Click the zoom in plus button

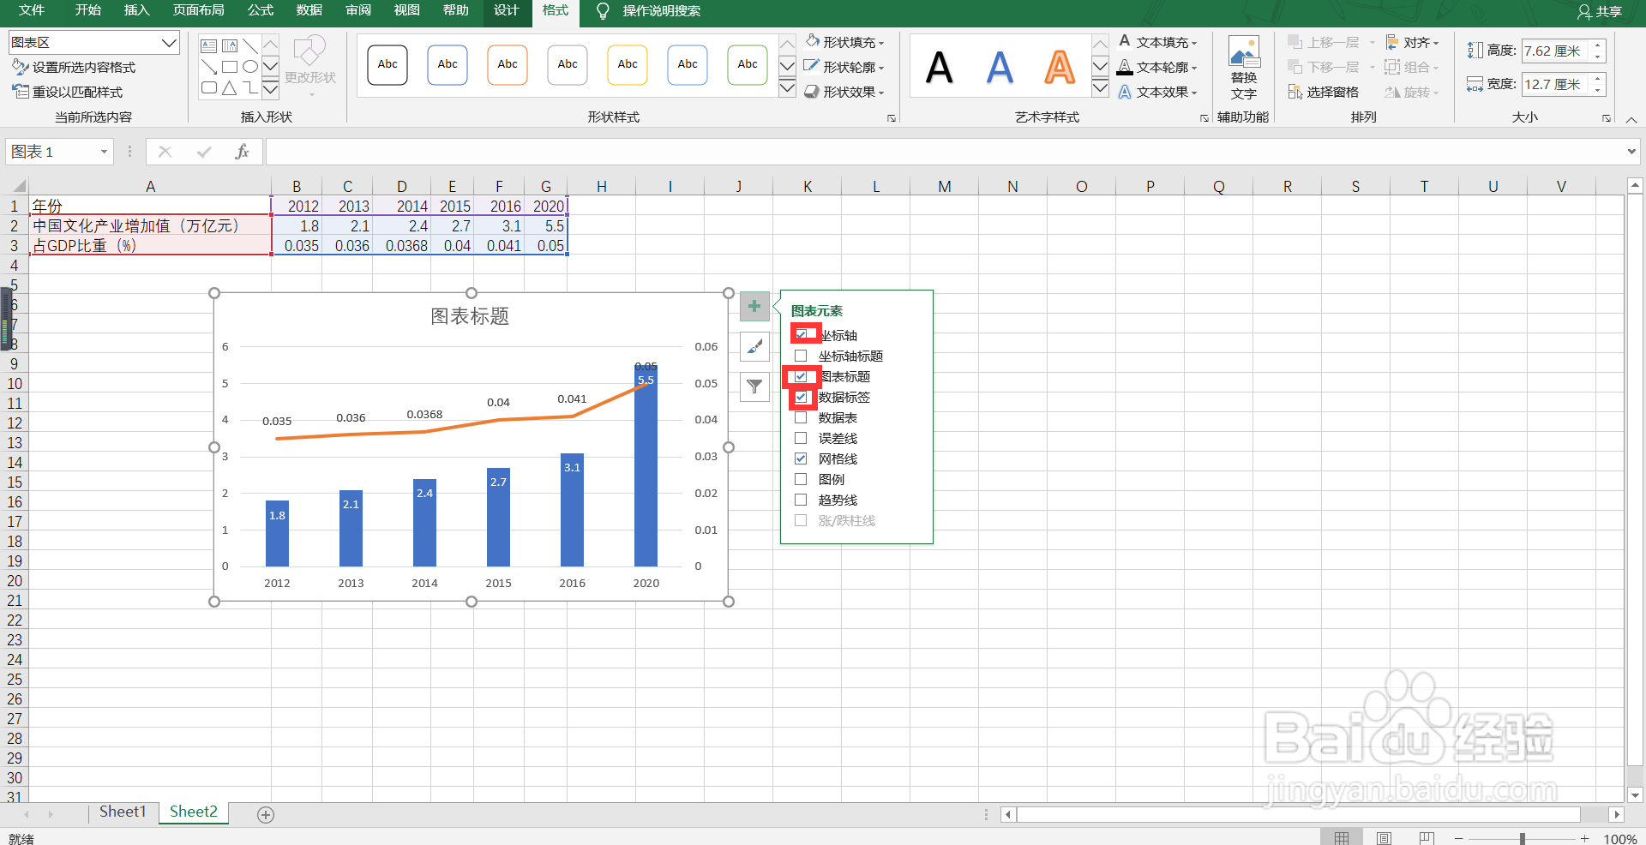coord(1584,839)
